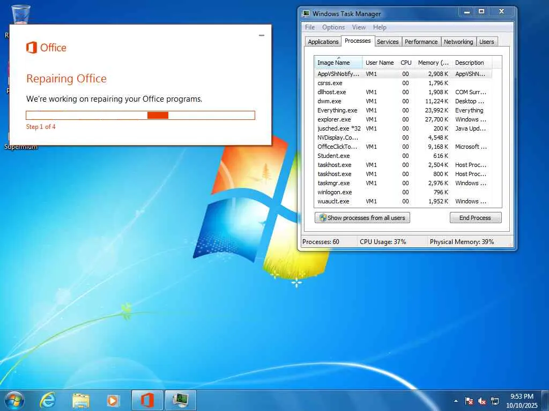This screenshot has width=549, height=411.
Task: Switch to the Applications tab
Action: (x=323, y=42)
